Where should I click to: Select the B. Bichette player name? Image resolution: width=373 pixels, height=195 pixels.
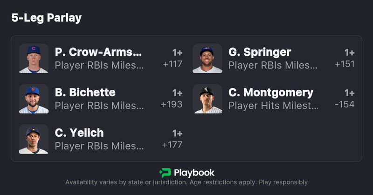(x=85, y=92)
